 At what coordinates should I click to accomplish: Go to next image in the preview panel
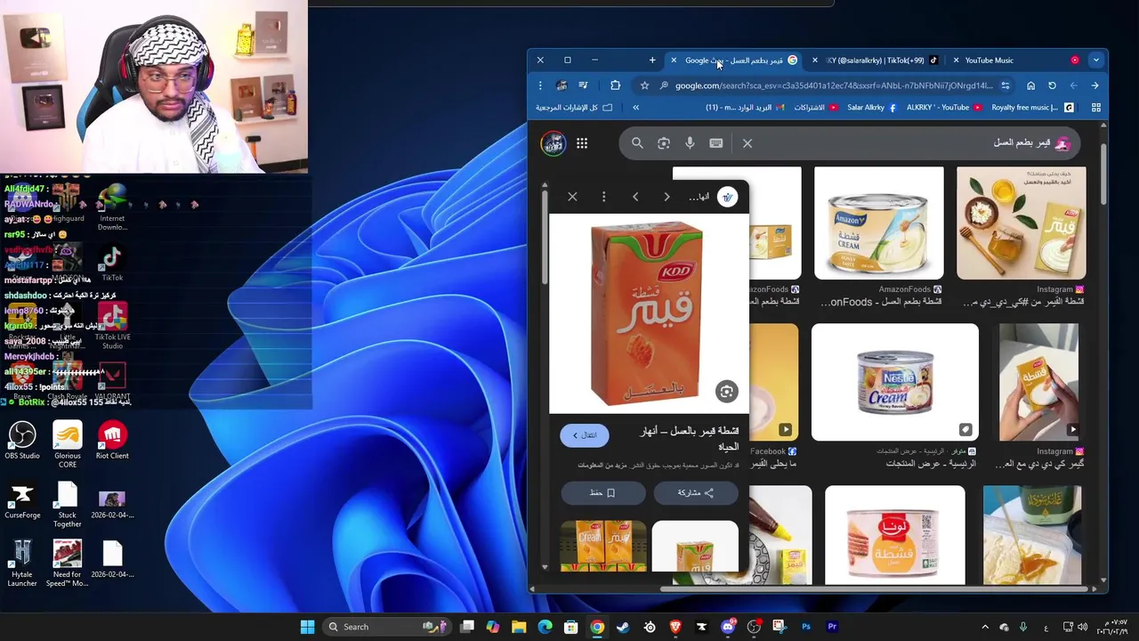click(x=666, y=197)
